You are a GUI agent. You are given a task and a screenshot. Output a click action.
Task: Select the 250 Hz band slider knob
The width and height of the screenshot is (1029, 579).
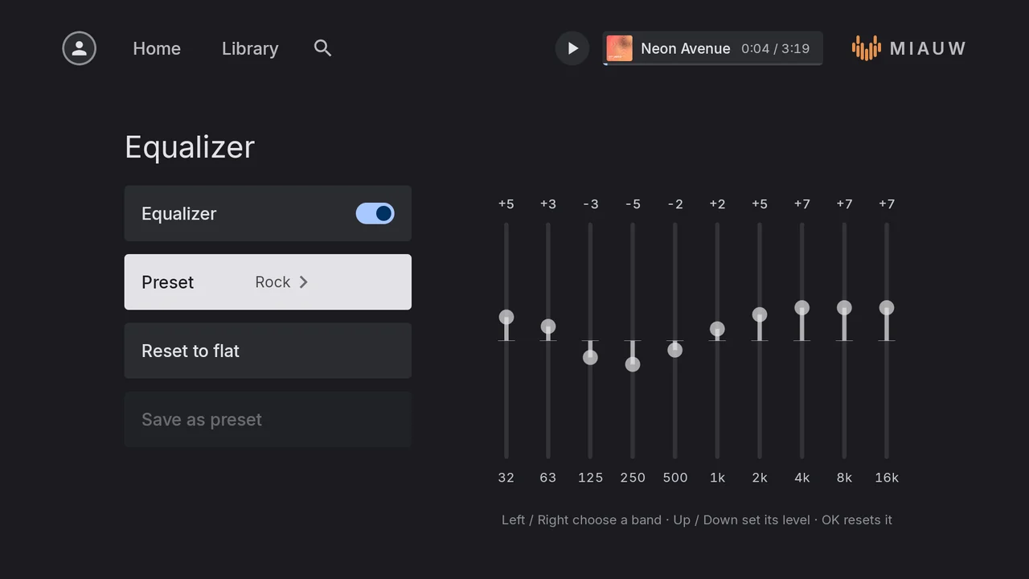click(x=633, y=364)
